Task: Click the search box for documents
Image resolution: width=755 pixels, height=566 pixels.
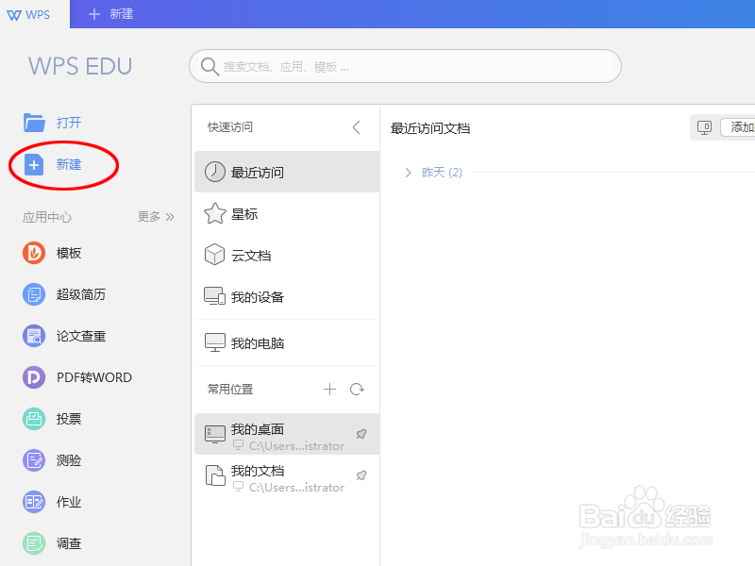Action: click(x=405, y=66)
